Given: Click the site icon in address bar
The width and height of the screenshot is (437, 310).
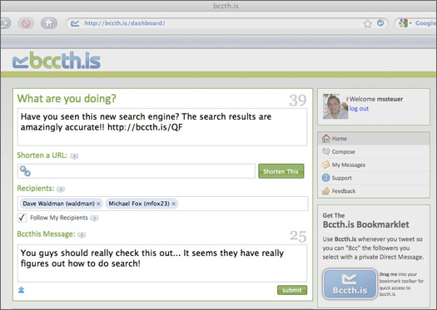Looking at the screenshot, I should point(75,23).
